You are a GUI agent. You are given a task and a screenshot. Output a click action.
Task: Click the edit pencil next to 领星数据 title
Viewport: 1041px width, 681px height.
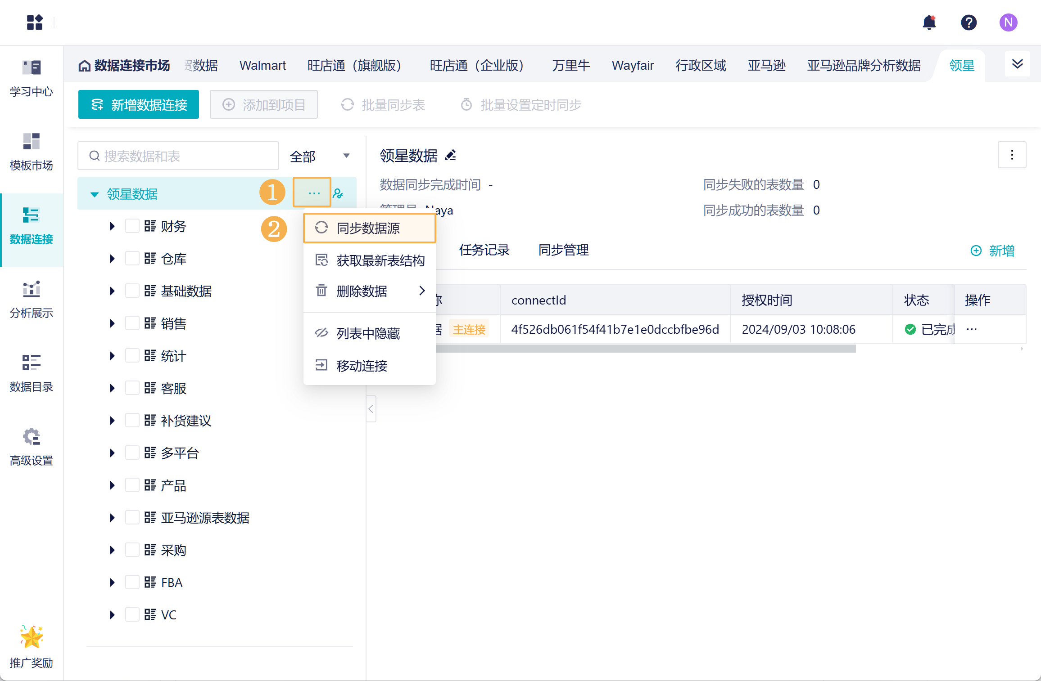[x=450, y=156]
